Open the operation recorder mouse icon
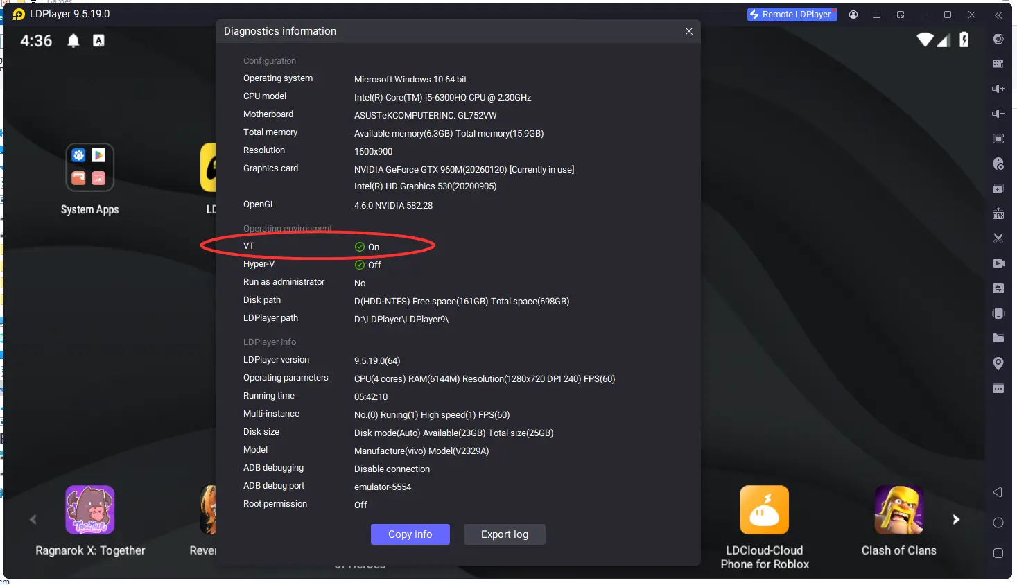 [998, 164]
